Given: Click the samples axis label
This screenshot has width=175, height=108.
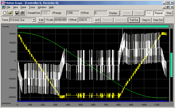Looking at the screenshot, I should coord(6,103).
